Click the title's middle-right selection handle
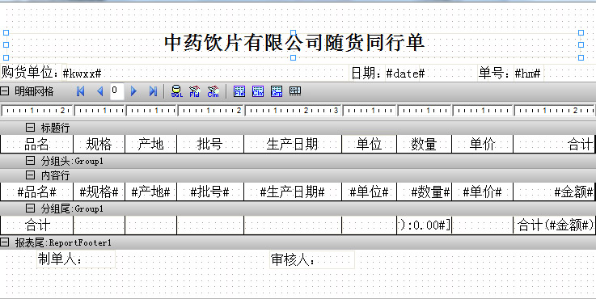Viewport: 596px width, 299px height. click(581, 44)
